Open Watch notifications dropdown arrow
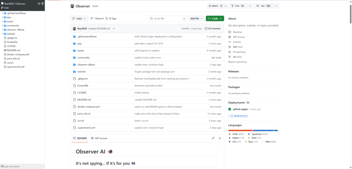352x169 pixels. [226, 6]
